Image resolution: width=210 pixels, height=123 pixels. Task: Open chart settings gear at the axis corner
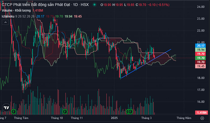(202, 118)
